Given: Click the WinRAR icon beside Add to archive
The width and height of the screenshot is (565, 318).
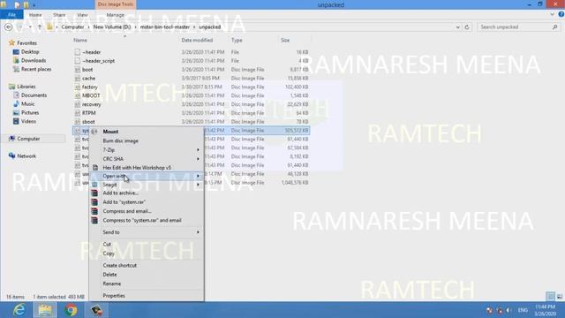Looking at the screenshot, I should click(94, 193).
